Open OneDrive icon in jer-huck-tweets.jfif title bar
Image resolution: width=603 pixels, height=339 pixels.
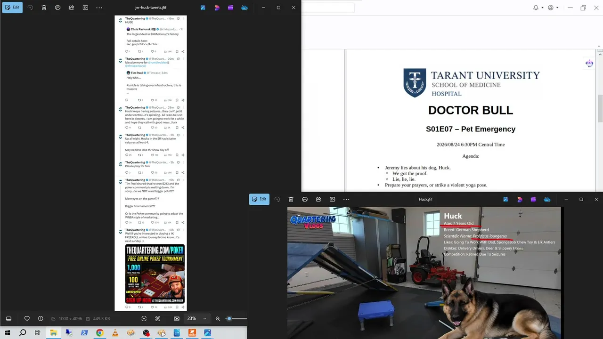point(244,8)
